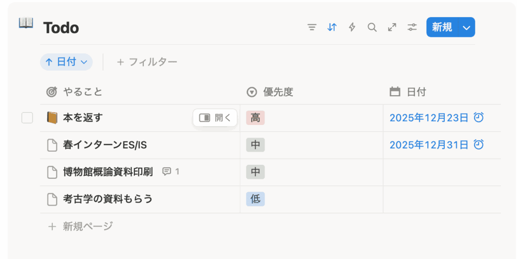Open the 日付 sort chip dropdown

[x=66, y=62]
